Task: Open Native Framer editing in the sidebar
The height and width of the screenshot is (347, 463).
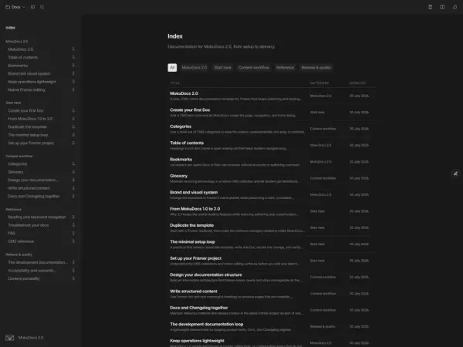Action: click(26, 89)
